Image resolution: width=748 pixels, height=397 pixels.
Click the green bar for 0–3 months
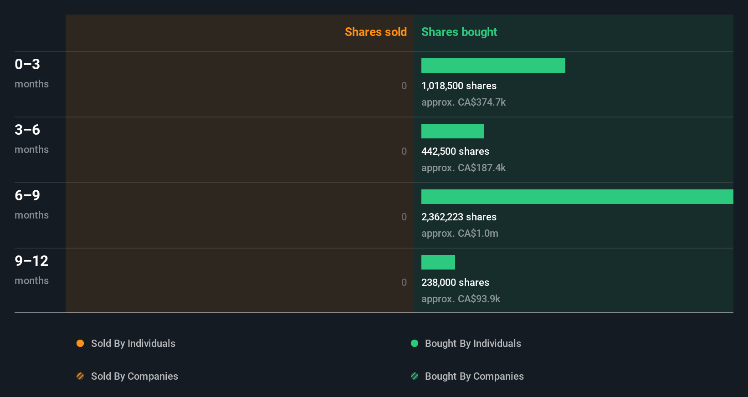[493, 66]
